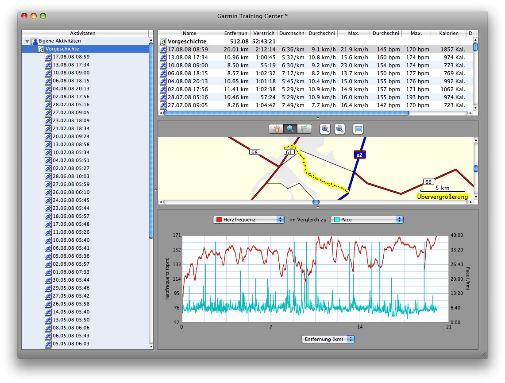Click runner icon of 17.08.08 08:59 table row
This screenshot has height=383, width=505.
coord(163,49)
